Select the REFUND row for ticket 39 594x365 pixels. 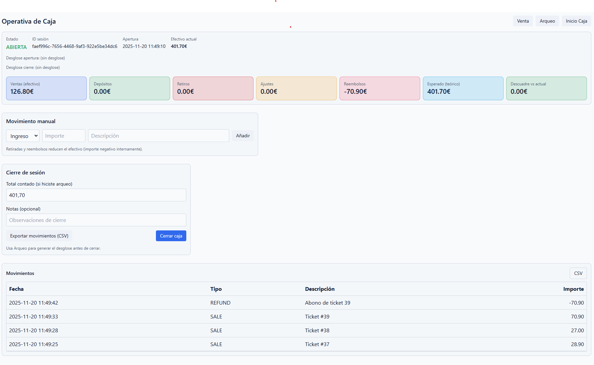coord(296,303)
